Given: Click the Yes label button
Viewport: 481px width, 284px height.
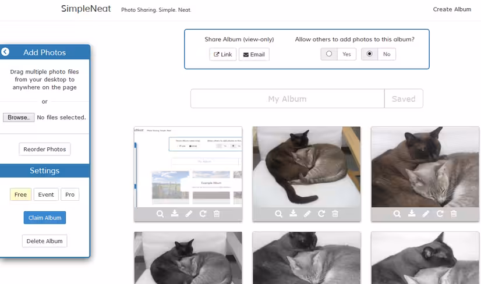Looking at the screenshot, I should point(346,54).
